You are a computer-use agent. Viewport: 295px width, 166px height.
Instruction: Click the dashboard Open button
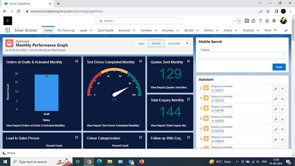click(x=141, y=43)
